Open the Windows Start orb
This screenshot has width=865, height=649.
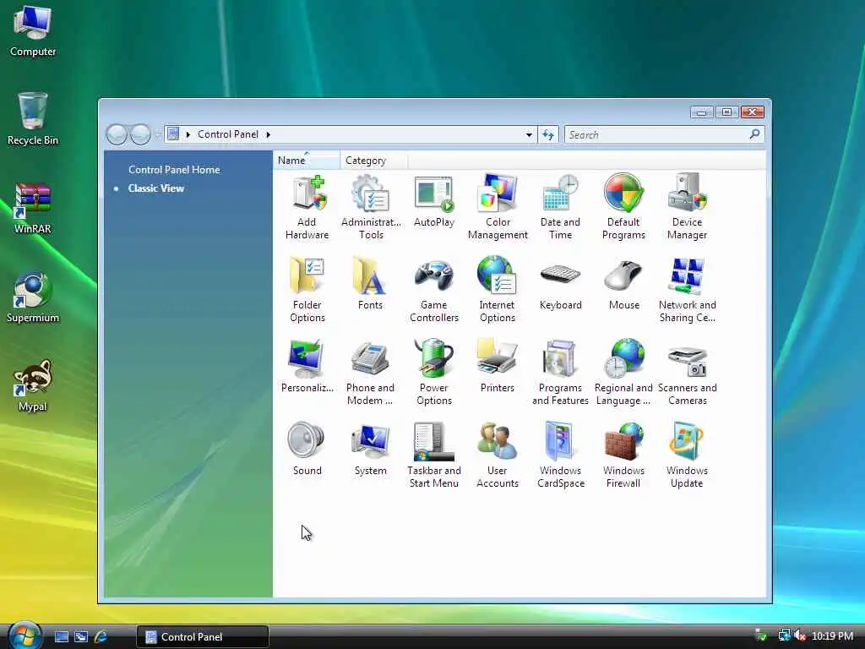pyautogui.click(x=24, y=635)
